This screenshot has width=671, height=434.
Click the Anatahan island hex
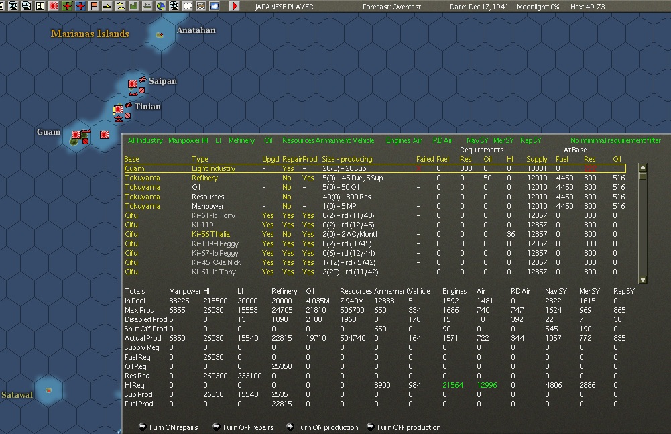coord(160,34)
